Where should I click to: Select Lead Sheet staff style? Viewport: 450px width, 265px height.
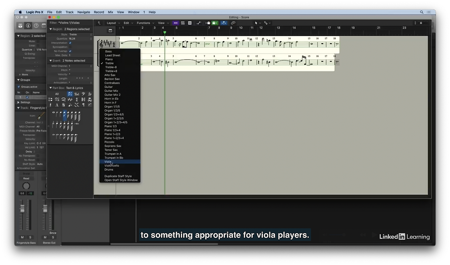click(120, 55)
